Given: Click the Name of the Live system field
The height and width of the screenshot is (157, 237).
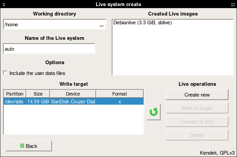Looking at the screenshot, I should (x=49, y=49).
